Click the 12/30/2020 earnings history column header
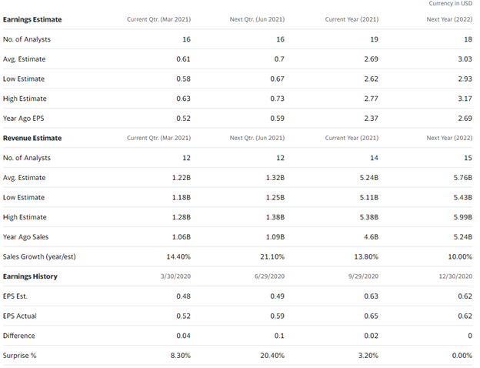 (x=454, y=276)
